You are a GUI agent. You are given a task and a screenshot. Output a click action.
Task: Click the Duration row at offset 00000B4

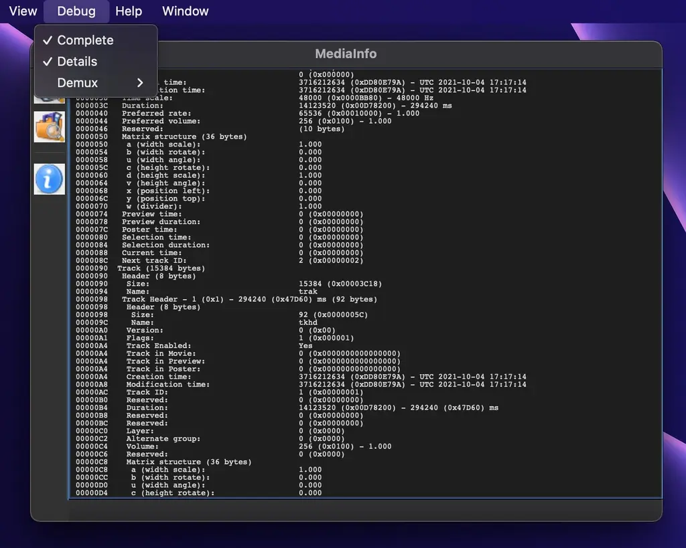(287, 408)
